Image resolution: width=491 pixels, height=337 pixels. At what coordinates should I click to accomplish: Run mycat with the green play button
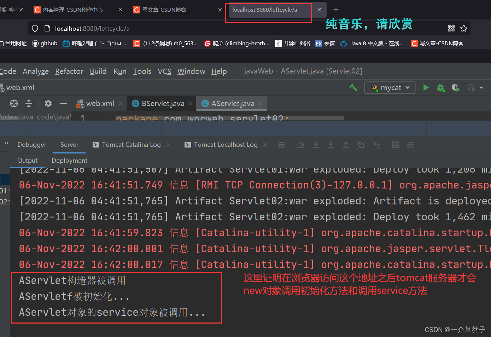point(426,88)
